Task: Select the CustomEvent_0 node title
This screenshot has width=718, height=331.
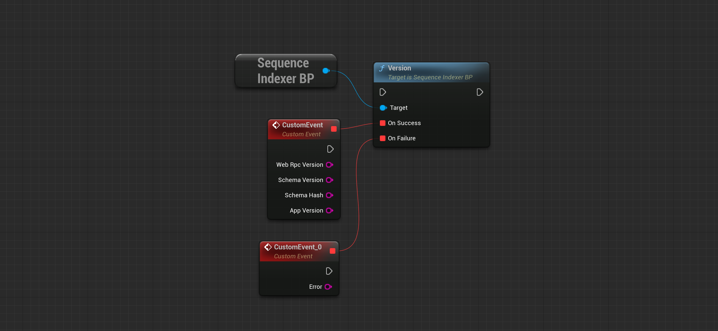Action: [297, 247]
